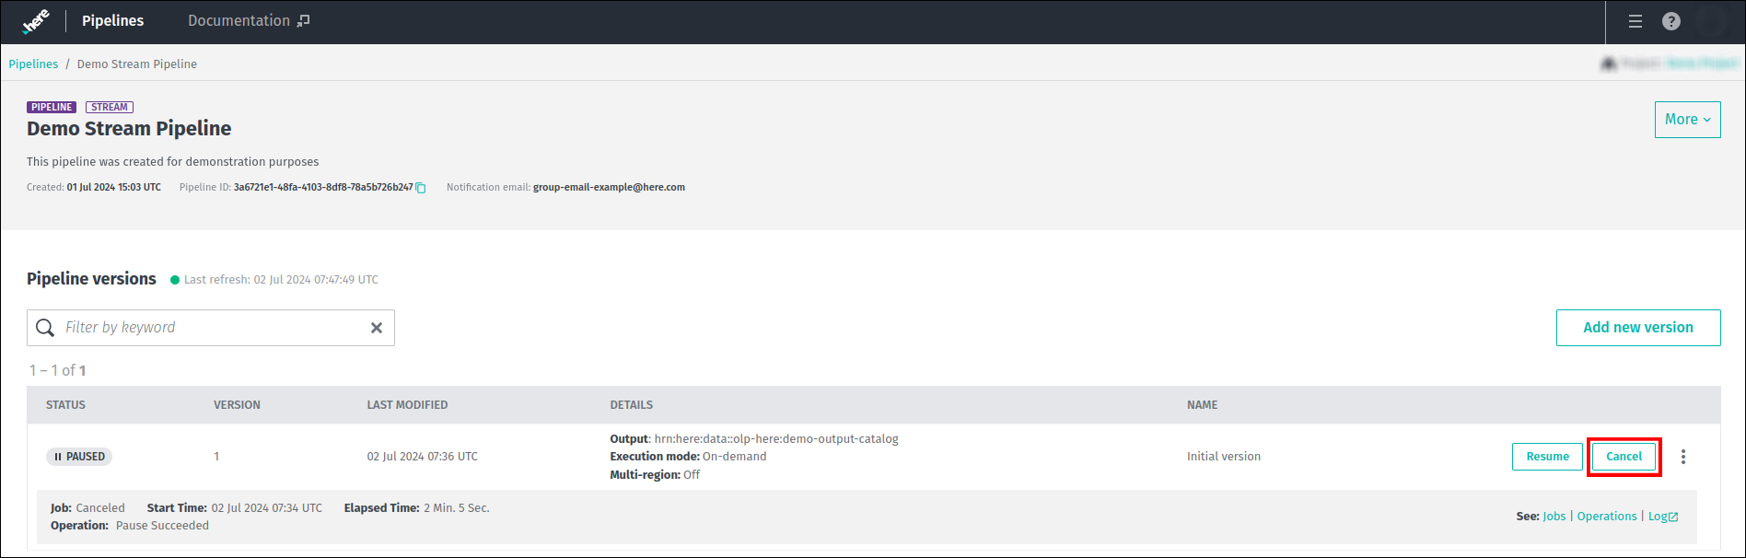
Task: Click the VERSION column header
Action: (x=237, y=405)
